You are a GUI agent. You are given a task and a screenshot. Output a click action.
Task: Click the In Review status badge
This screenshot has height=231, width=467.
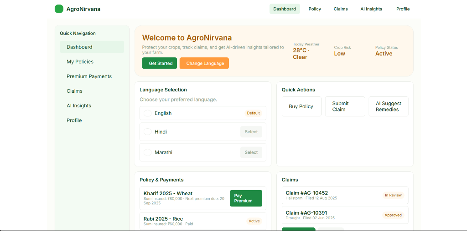pyautogui.click(x=393, y=195)
